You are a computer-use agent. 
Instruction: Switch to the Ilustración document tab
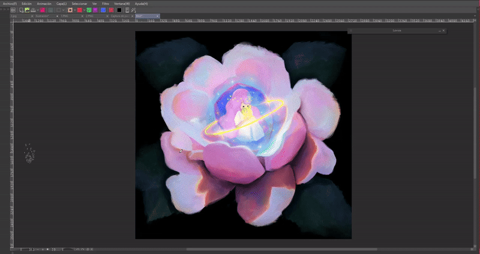(46, 16)
